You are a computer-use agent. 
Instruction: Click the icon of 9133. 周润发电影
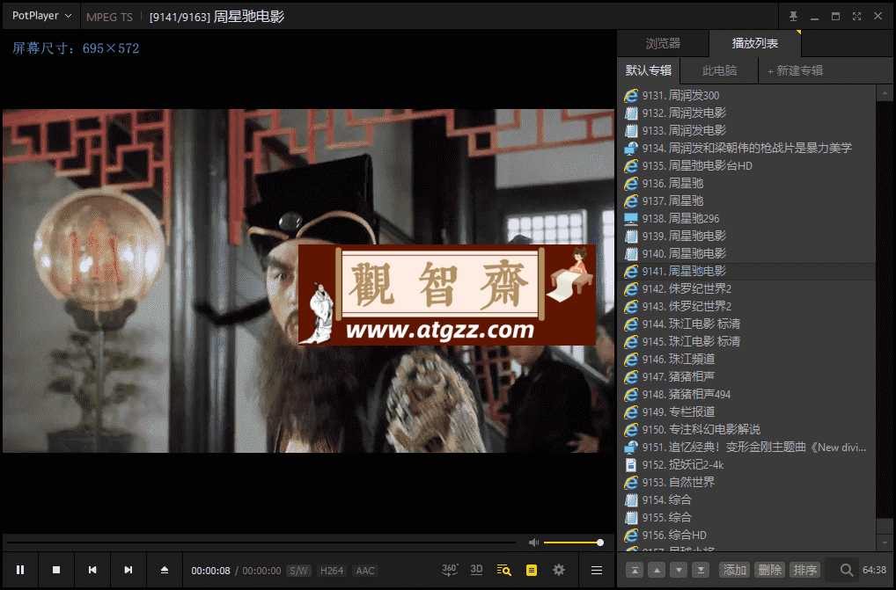pos(631,131)
